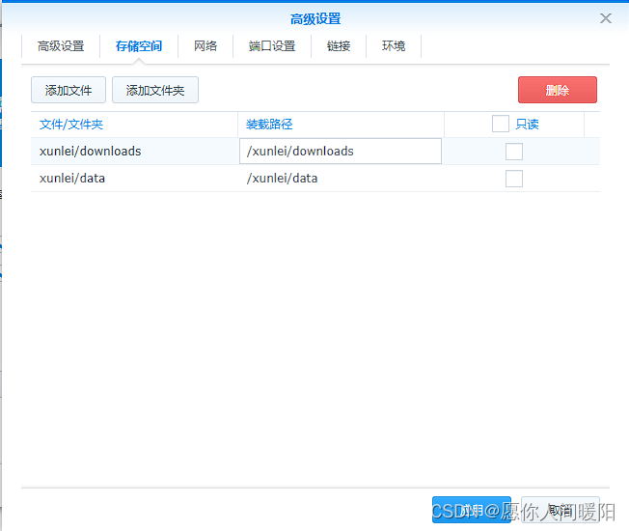Close the 高级设置 dialog
Screen dimensions: 629x531
605,18
